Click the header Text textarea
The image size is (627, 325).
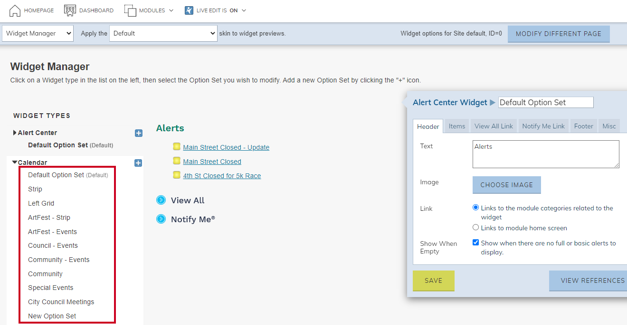546,154
